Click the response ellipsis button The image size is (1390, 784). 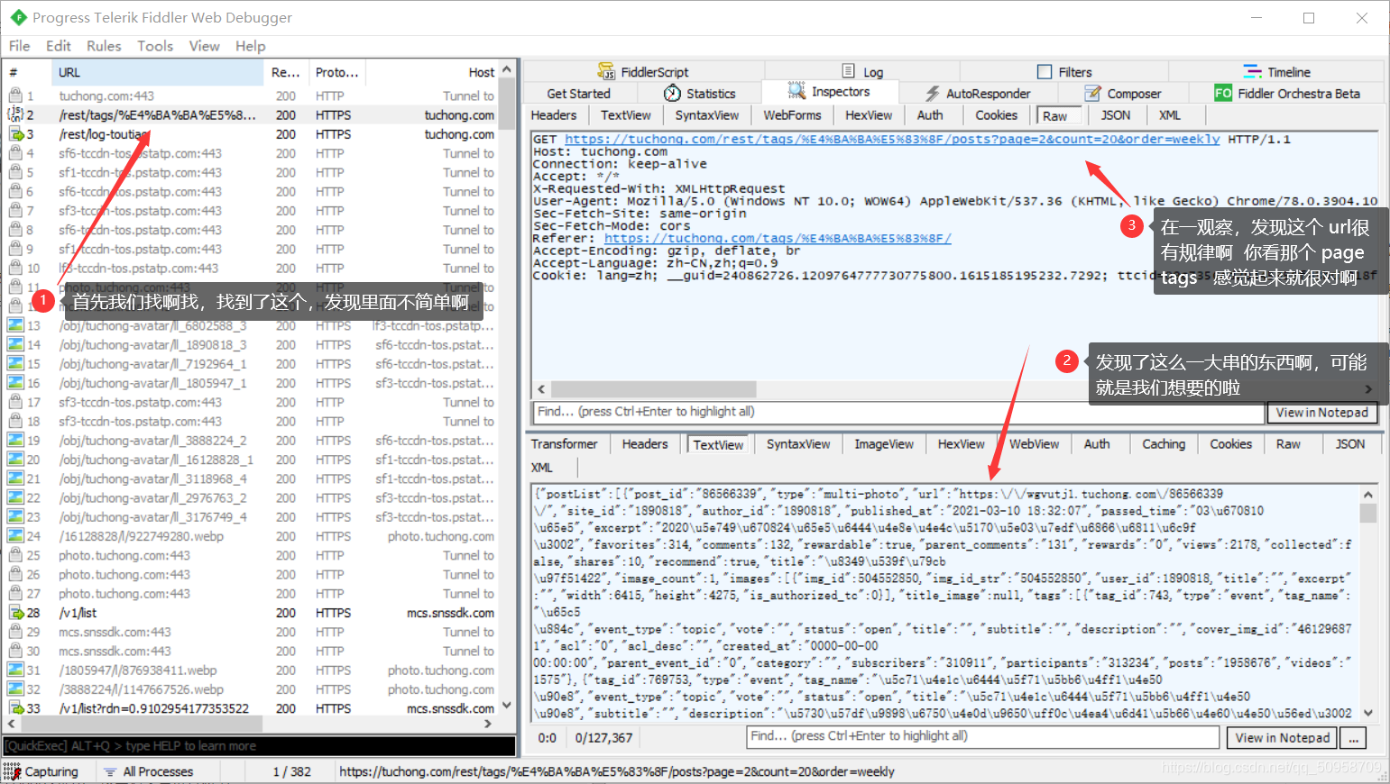click(1353, 737)
